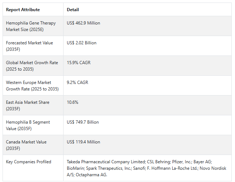Viewport: 235px width, 182px height.
Task: Click the 15.9% CAGR value
Action: tap(79, 63)
